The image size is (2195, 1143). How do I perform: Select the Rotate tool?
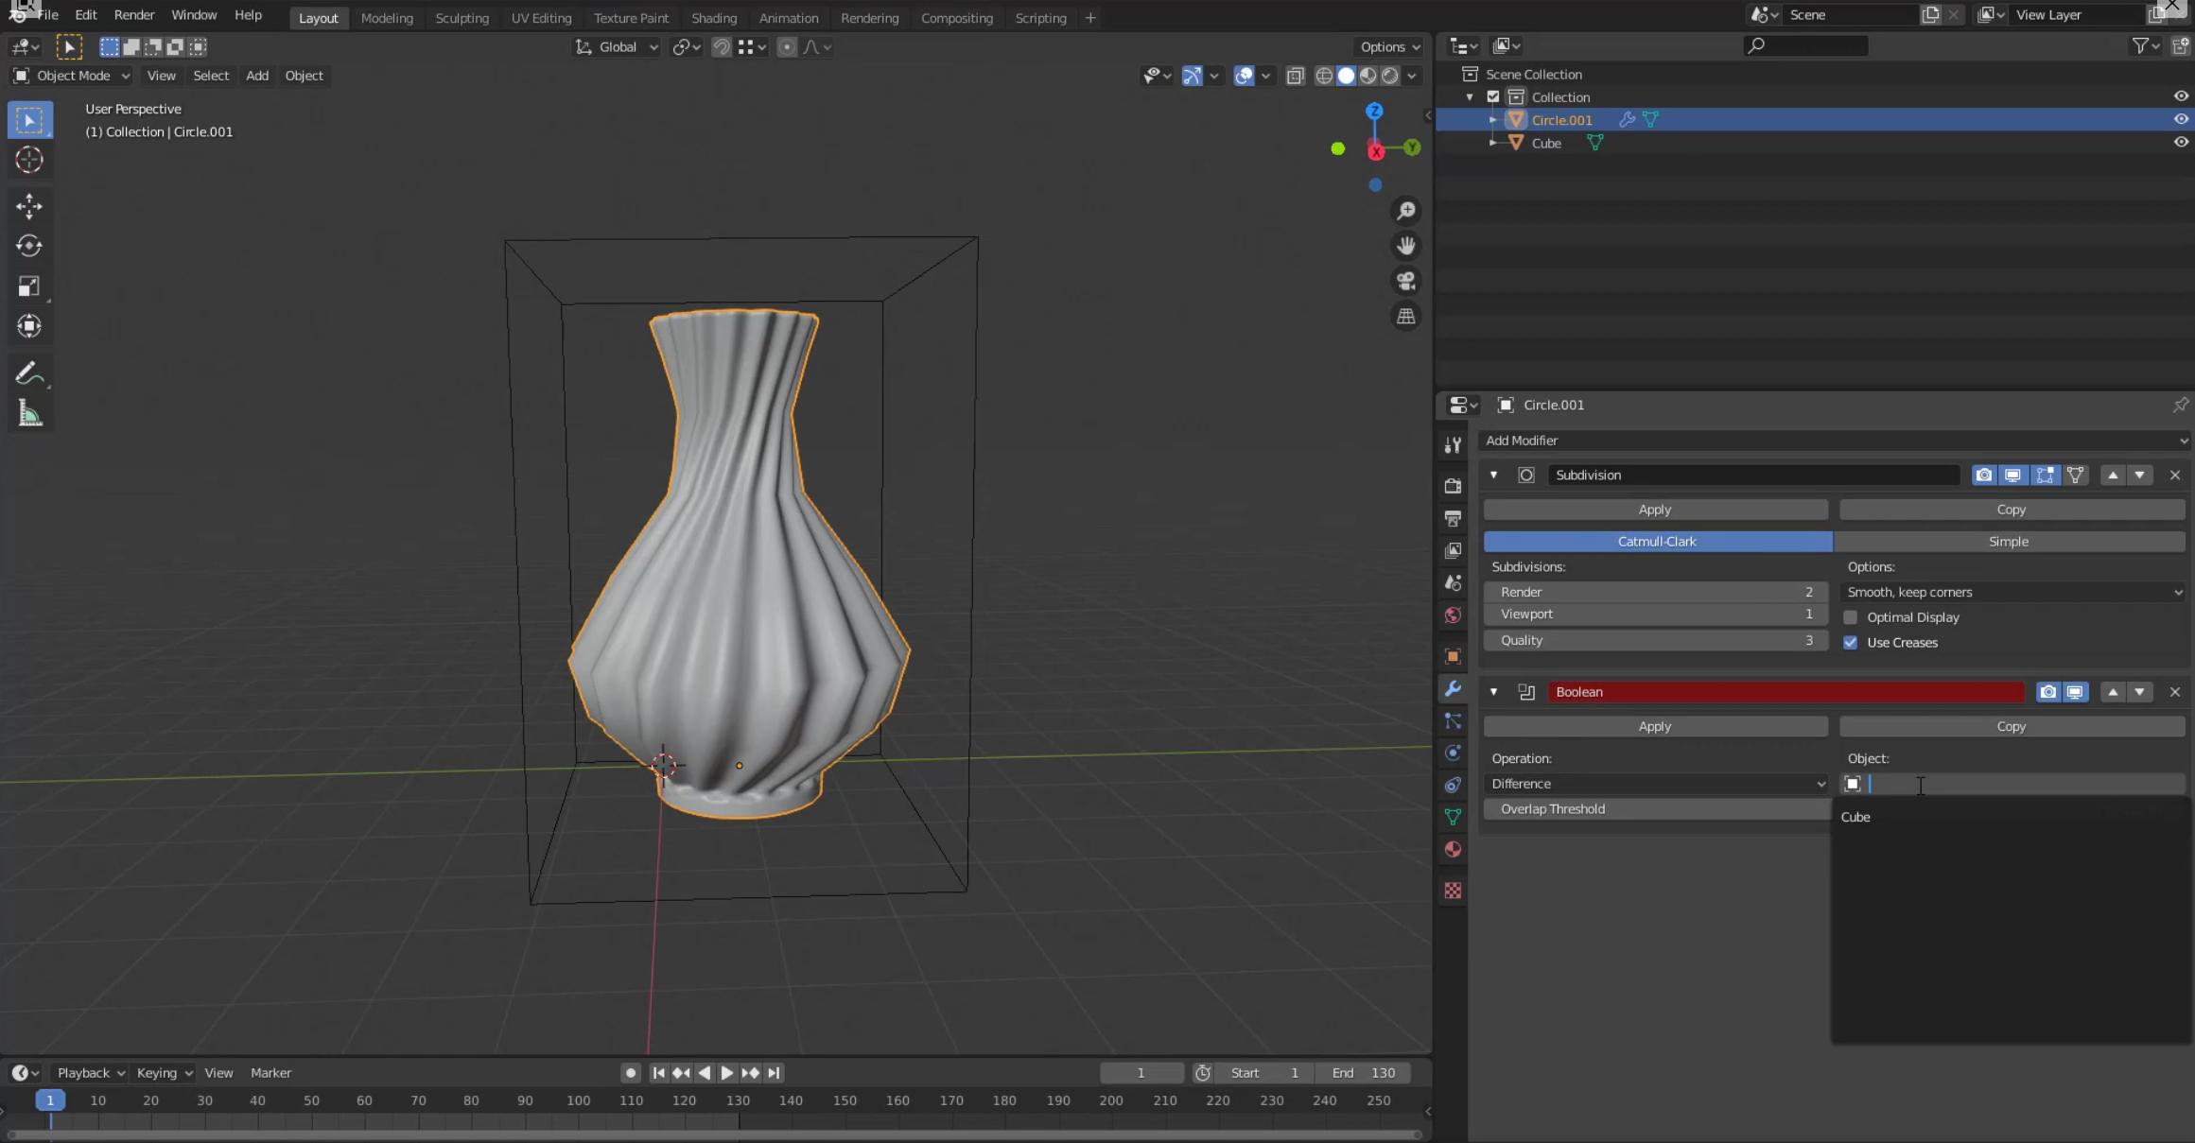tap(28, 246)
